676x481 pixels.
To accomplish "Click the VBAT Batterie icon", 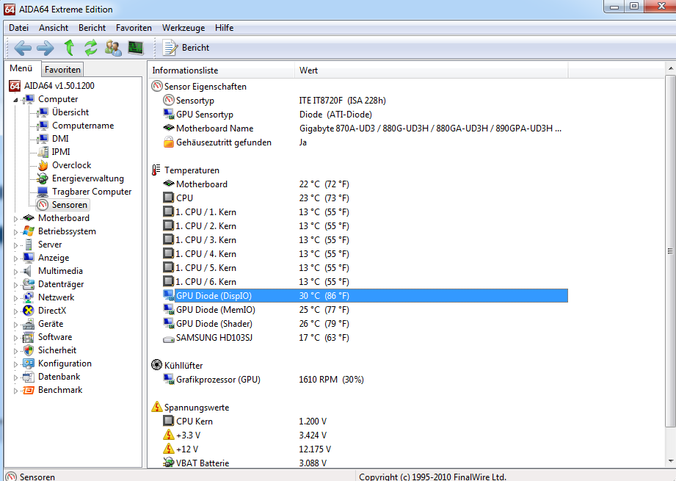I will tap(169, 463).
